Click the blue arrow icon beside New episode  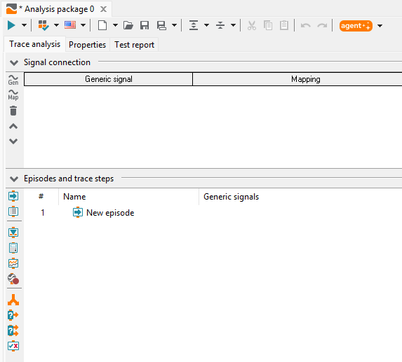click(x=78, y=213)
